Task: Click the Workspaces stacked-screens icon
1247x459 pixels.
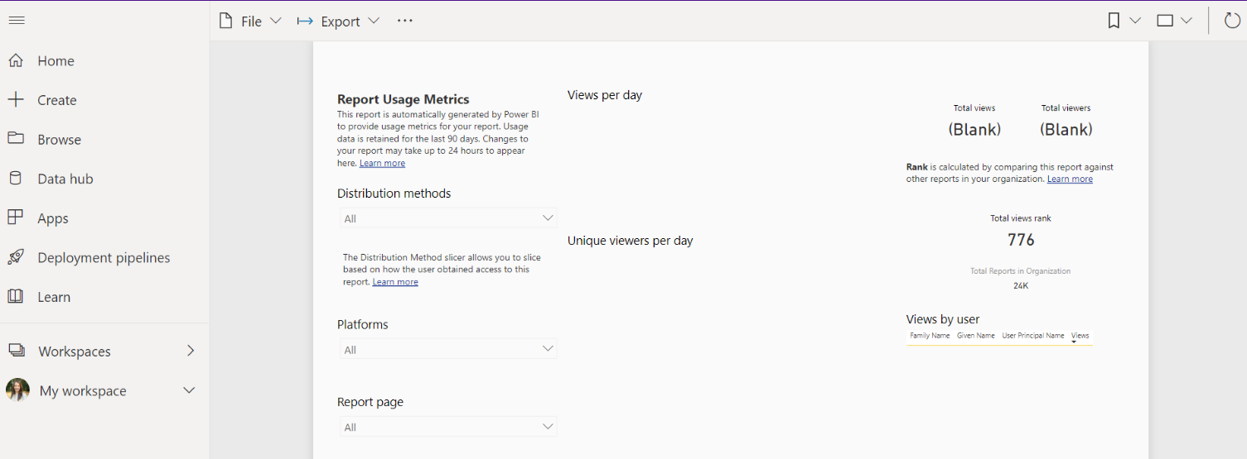Action: tap(17, 351)
